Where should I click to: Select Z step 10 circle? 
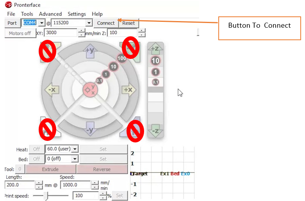coord(155,61)
